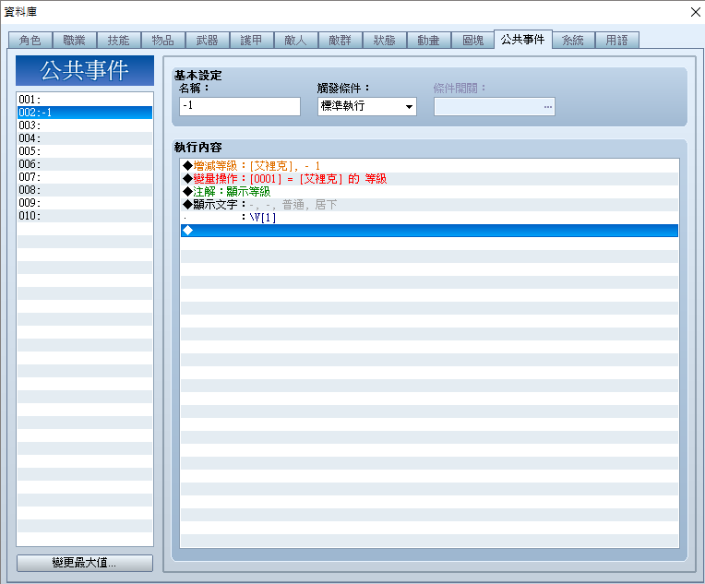Select common event 002:-1 in list
The height and width of the screenshot is (584, 705).
coord(85,113)
